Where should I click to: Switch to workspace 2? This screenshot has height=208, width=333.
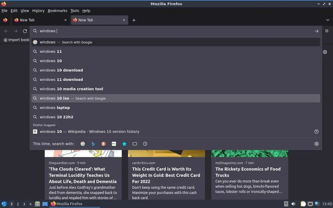18,204
